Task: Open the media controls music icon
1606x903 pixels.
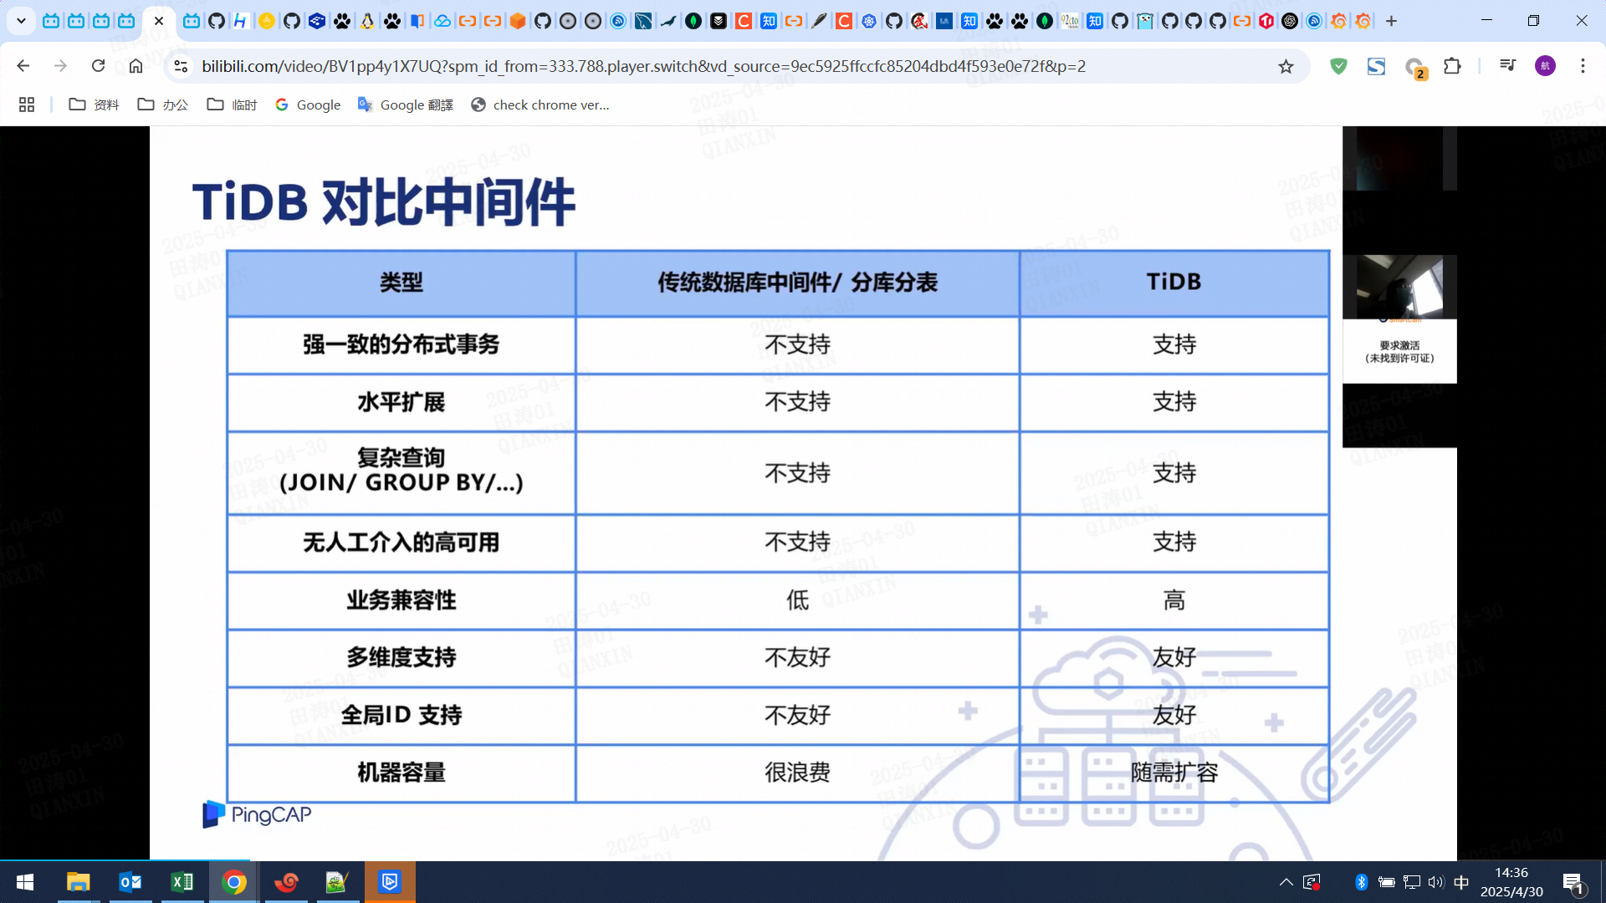Action: (x=1507, y=66)
